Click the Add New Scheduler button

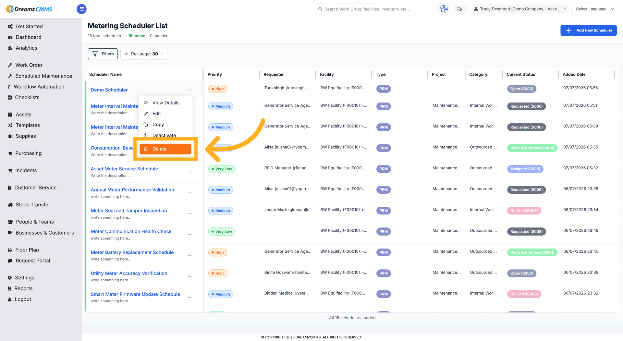click(589, 30)
